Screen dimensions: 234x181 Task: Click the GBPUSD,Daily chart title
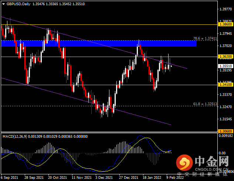[x=18, y=4]
